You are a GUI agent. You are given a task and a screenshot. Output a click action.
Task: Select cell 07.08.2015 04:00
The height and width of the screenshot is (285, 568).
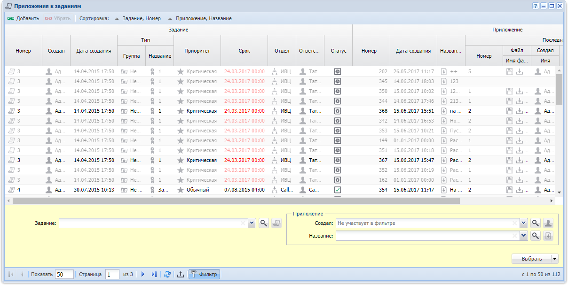click(x=245, y=190)
